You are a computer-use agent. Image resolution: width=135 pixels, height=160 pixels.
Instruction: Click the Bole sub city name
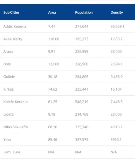(7, 64)
